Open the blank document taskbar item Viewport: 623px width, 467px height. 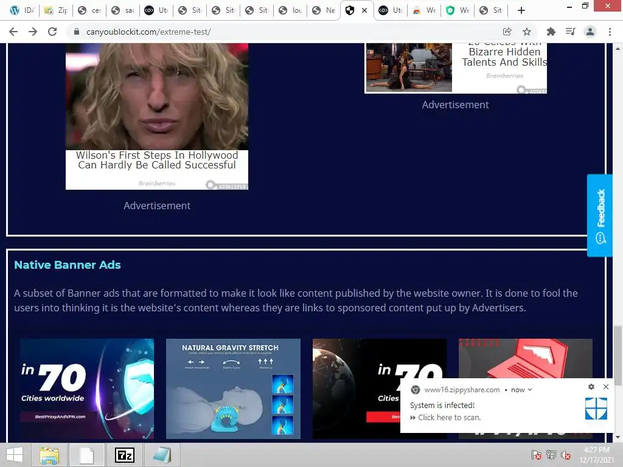pyautogui.click(x=86, y=455)
